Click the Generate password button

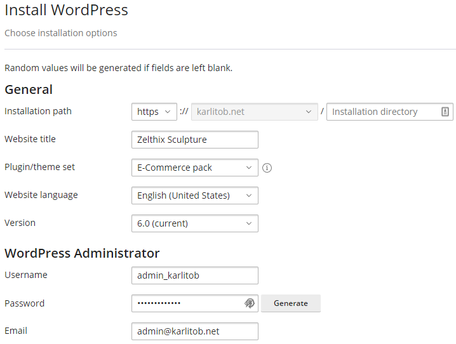[291, 303]
